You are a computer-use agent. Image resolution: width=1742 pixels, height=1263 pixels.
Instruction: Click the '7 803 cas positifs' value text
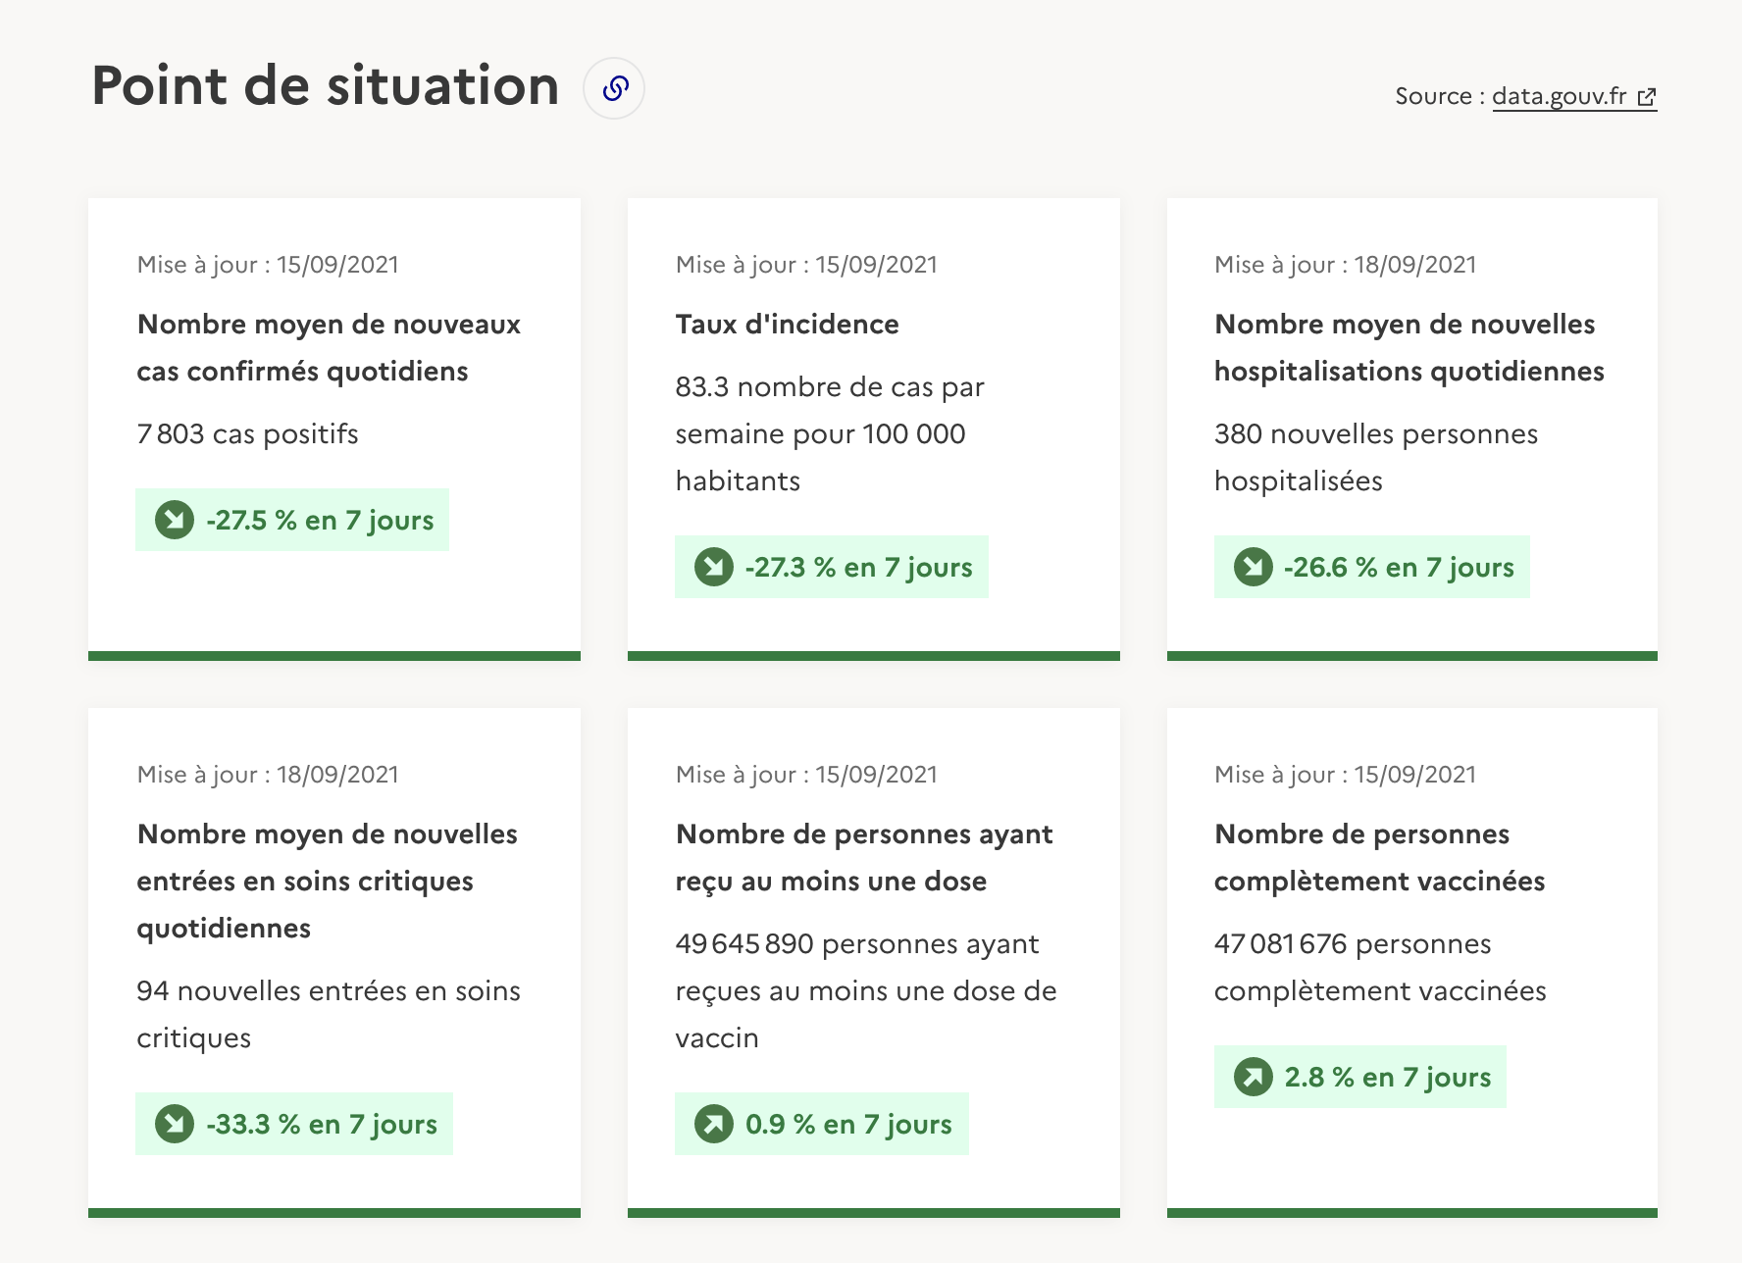[x=247, y=434]
